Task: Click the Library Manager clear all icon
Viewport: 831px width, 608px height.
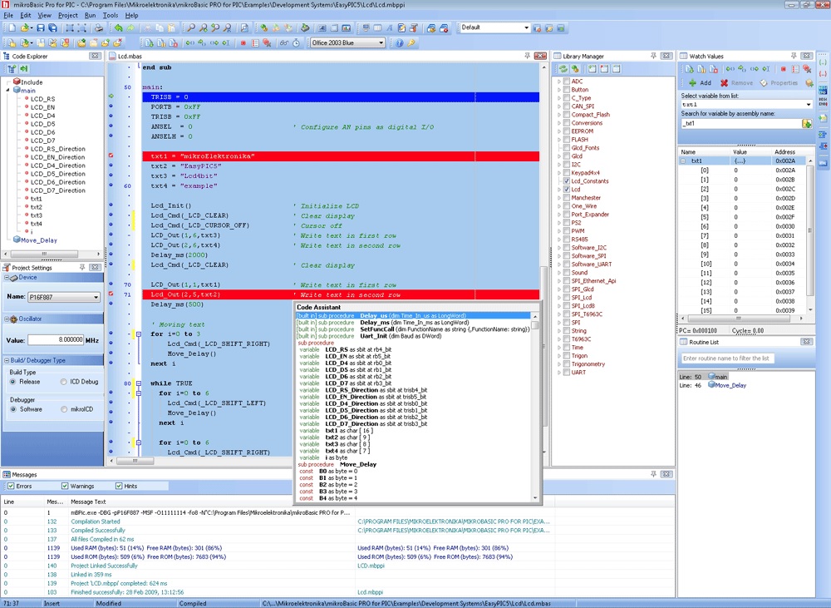Action: (603, 68)
